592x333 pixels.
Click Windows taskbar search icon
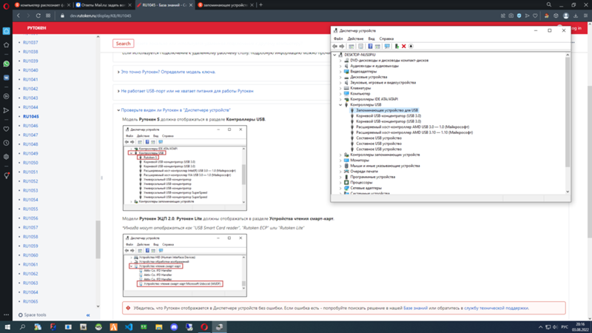pyautogui.click(x=22, y=327)
